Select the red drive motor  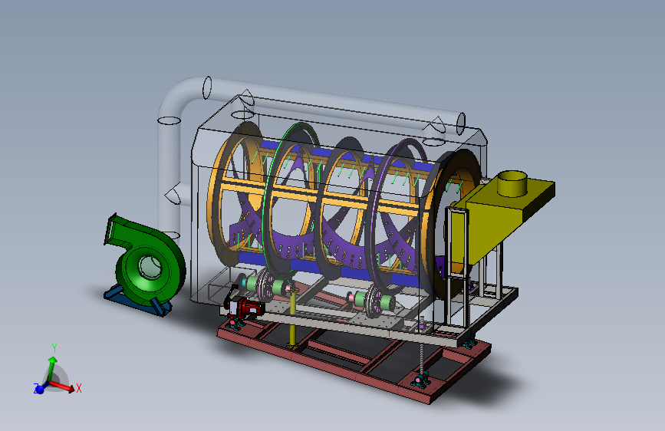(x=247, y=307)
